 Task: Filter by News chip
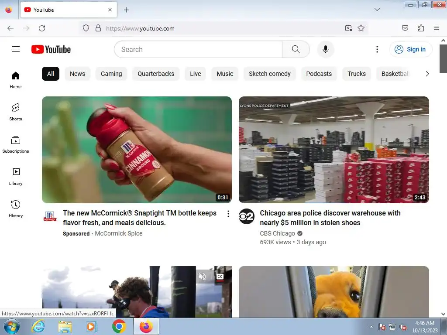[78, 74]
